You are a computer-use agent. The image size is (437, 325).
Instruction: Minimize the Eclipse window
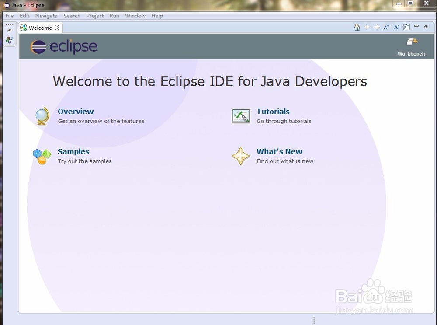[399, 3]
